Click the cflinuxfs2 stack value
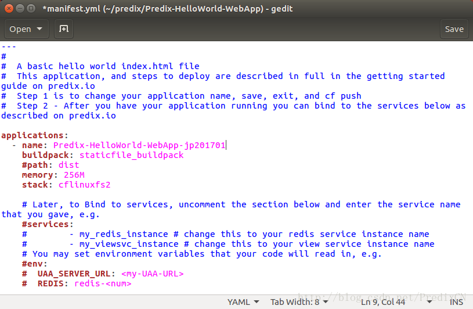This screenshot has height=309, width=473. [85, 185]
